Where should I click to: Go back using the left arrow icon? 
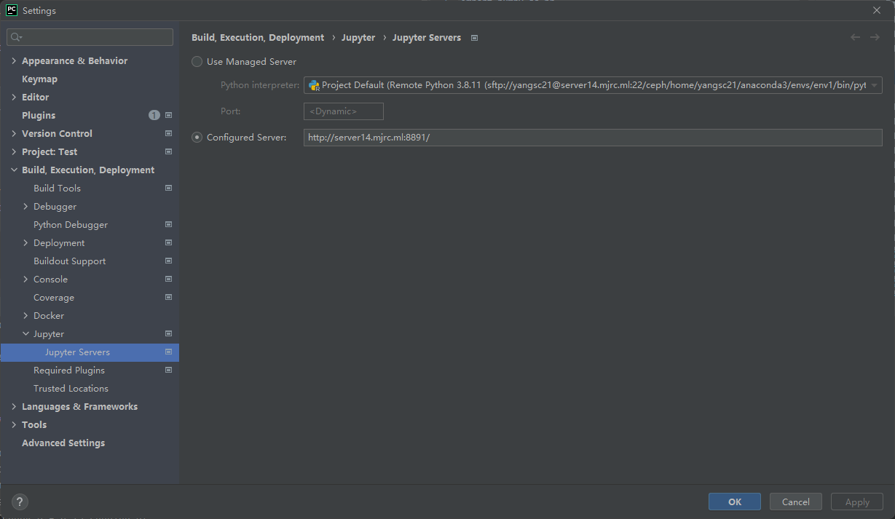(856, 37)
